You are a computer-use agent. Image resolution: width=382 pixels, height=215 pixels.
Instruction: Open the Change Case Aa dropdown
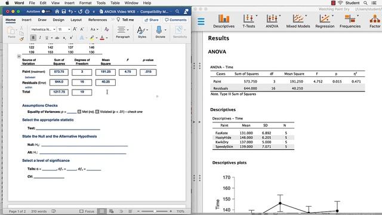(94, 29)
